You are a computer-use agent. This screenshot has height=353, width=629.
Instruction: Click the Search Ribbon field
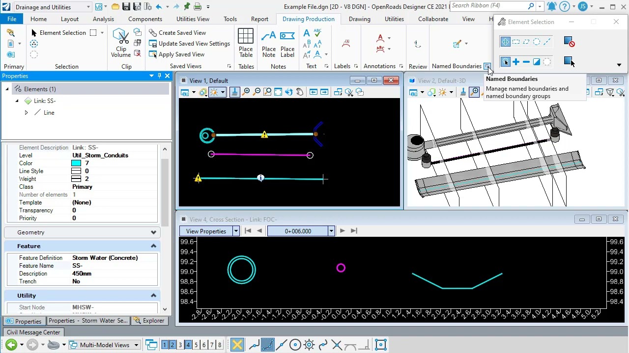[x=489, y=6]
